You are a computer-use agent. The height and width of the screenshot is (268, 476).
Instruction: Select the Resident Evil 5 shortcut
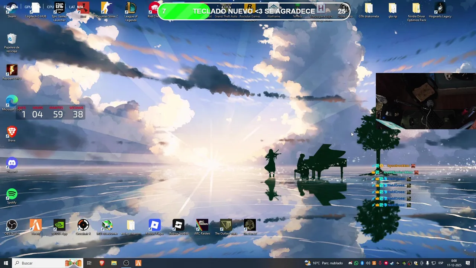click(x=12, y=72)
